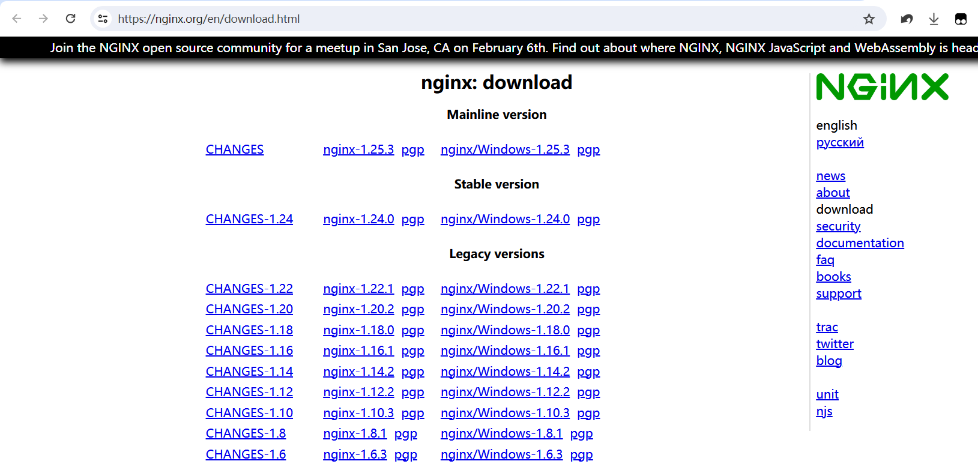Open the about page
Screen dimensions: 978x464
(833, 193)
